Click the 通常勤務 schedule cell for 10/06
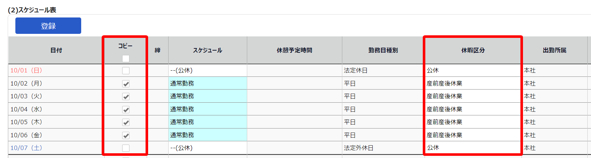 [x=207, y=135]
